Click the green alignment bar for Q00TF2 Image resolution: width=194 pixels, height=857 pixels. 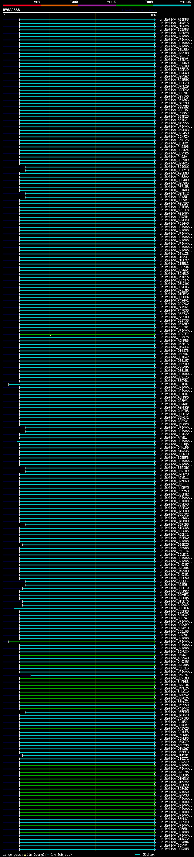tap(87, 334)
